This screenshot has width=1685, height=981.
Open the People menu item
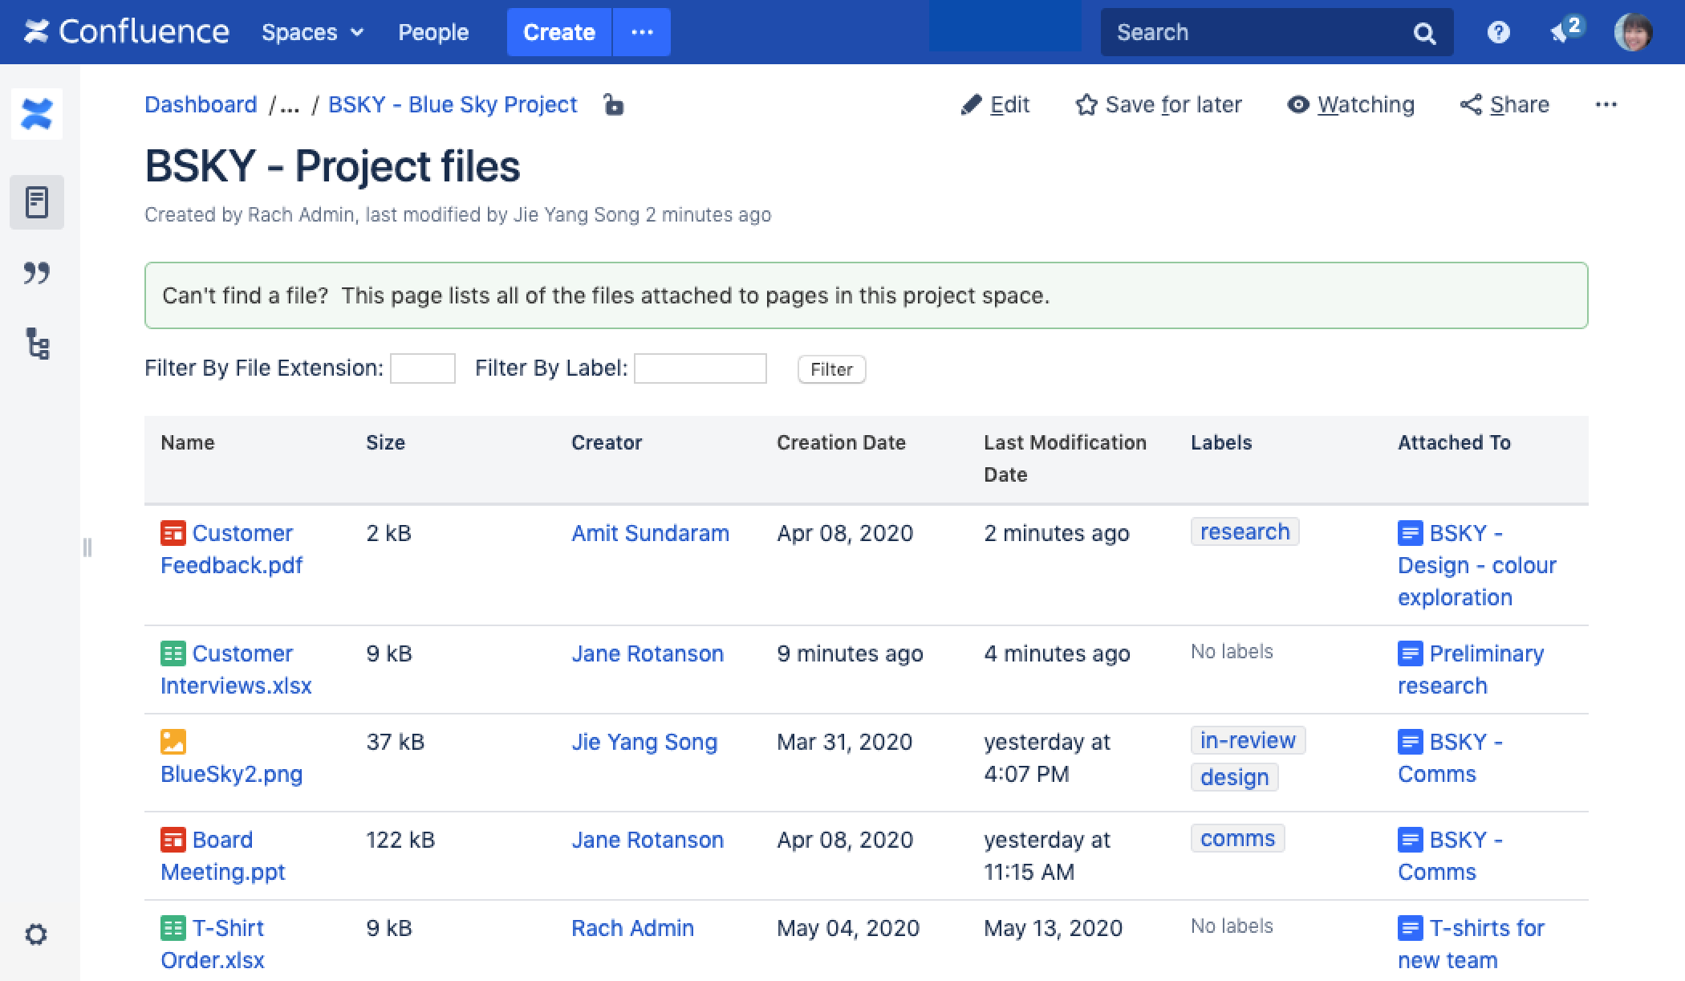point(433,32)
